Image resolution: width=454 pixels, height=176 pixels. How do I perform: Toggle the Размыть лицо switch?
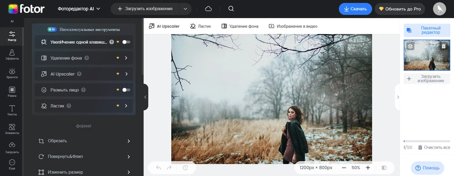[126, 90]
